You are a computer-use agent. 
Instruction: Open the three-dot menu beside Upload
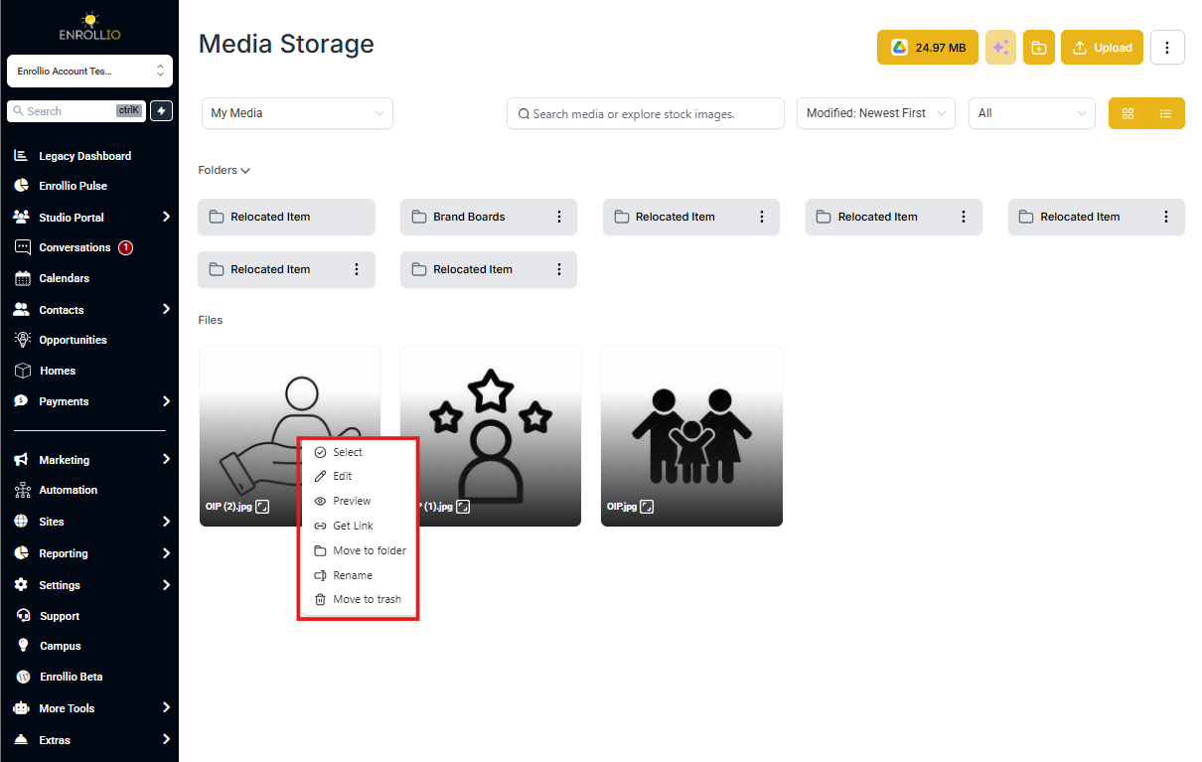(x=1167, y=48)
